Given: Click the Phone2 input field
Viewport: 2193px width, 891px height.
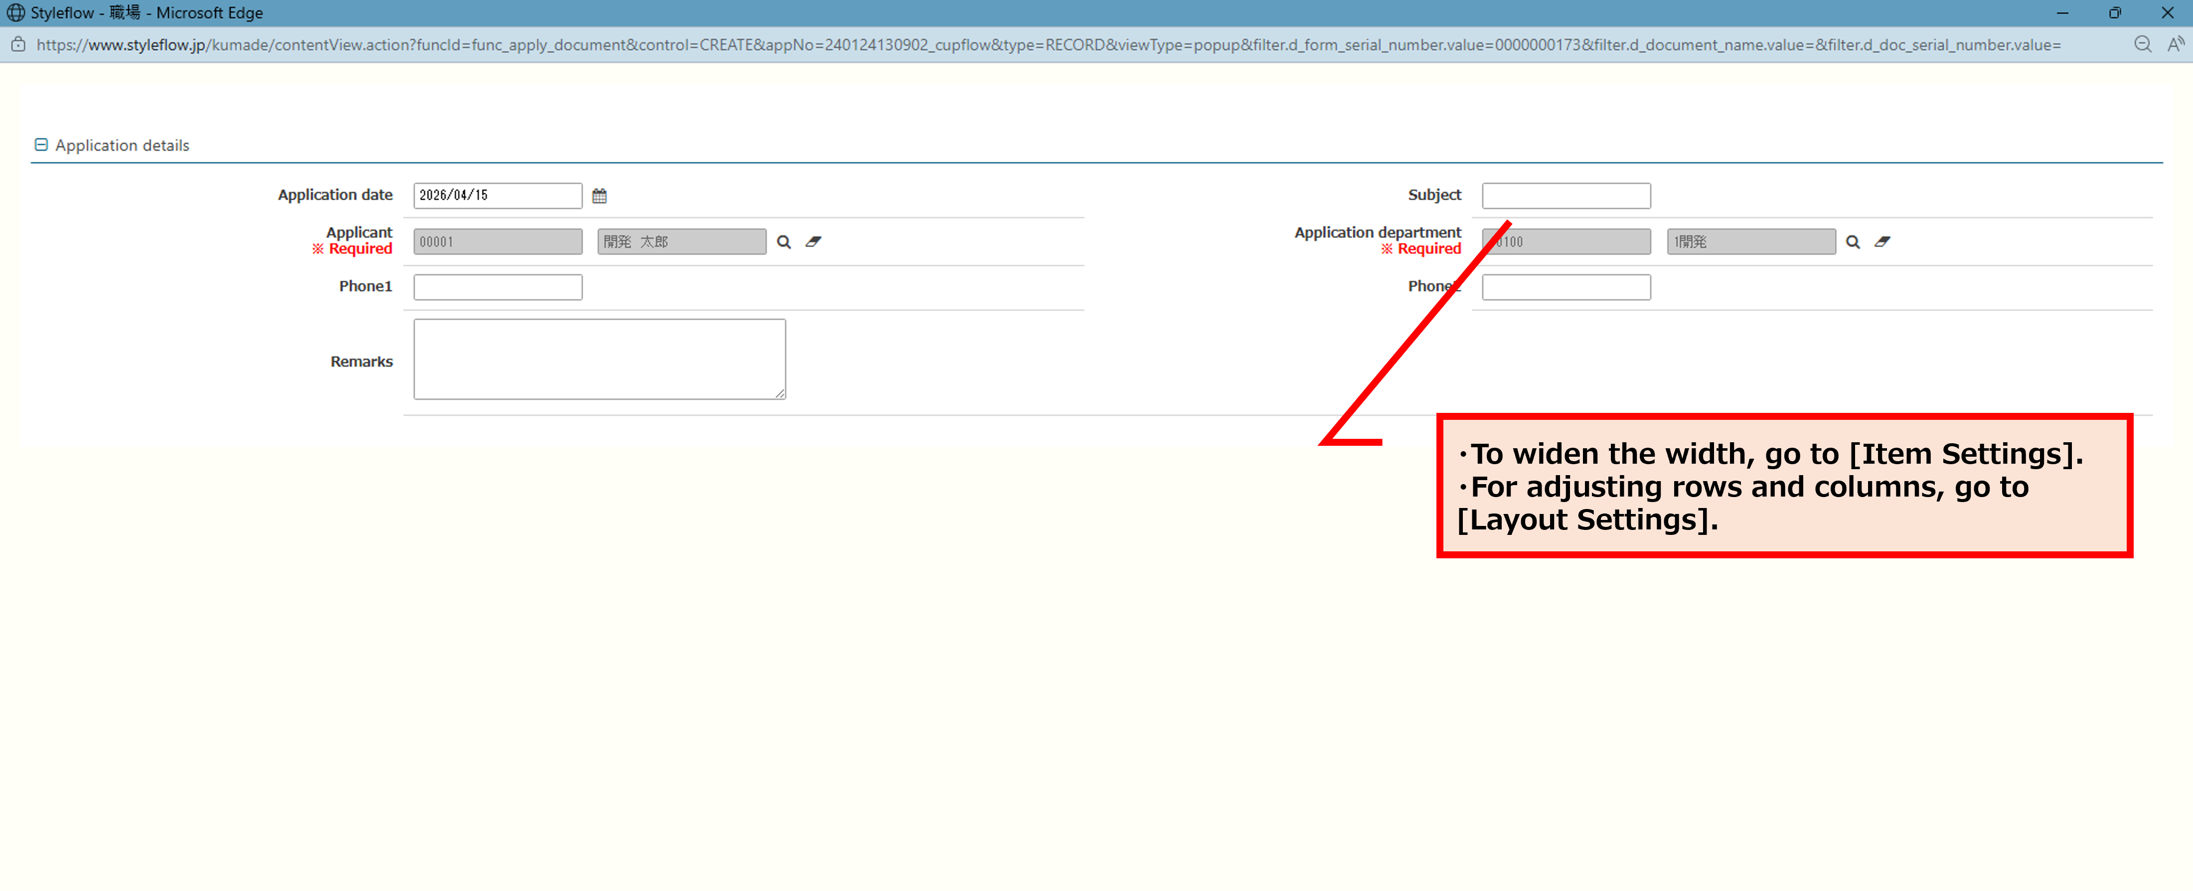Looking at the screenshot, I should (1566, 287).
